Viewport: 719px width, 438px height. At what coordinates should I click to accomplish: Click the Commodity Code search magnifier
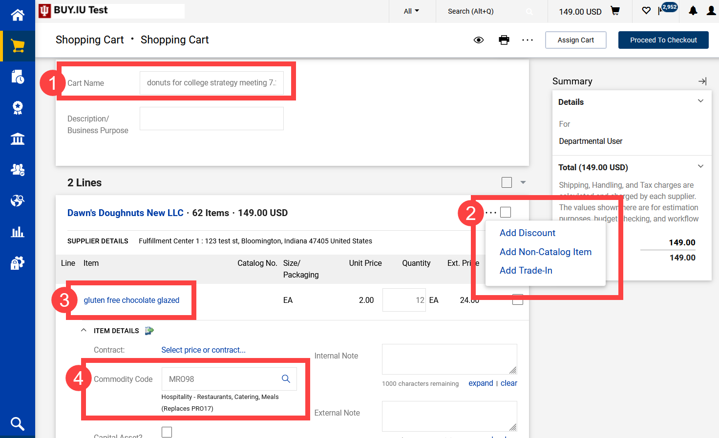pos(286,379)
